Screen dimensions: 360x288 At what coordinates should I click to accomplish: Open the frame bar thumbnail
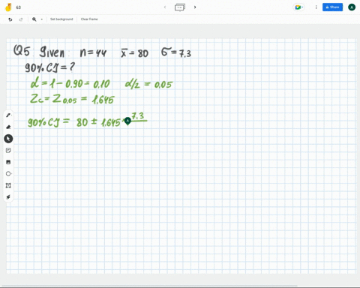click(180, 7)
